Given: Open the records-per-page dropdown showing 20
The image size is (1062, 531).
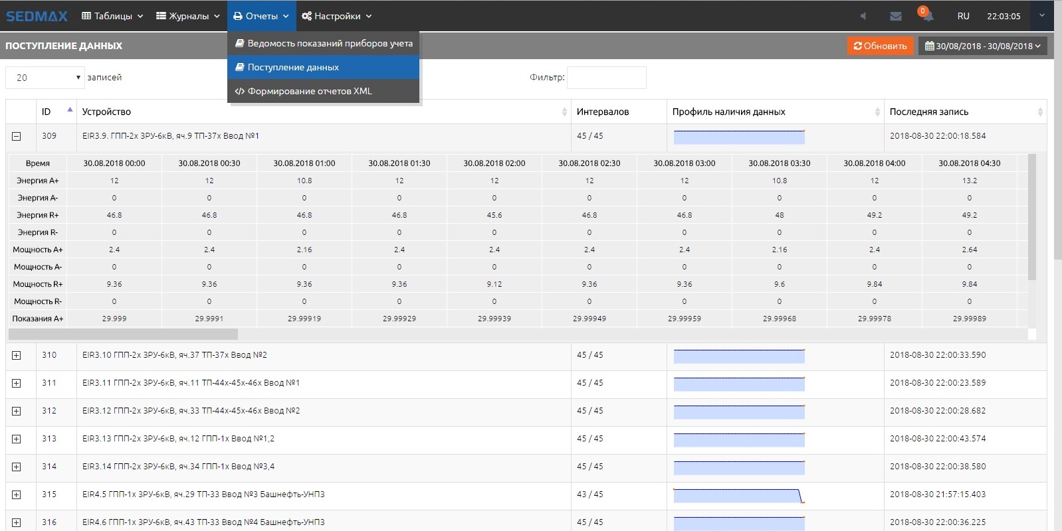Looking at the screenshot, I should point(45,78).
